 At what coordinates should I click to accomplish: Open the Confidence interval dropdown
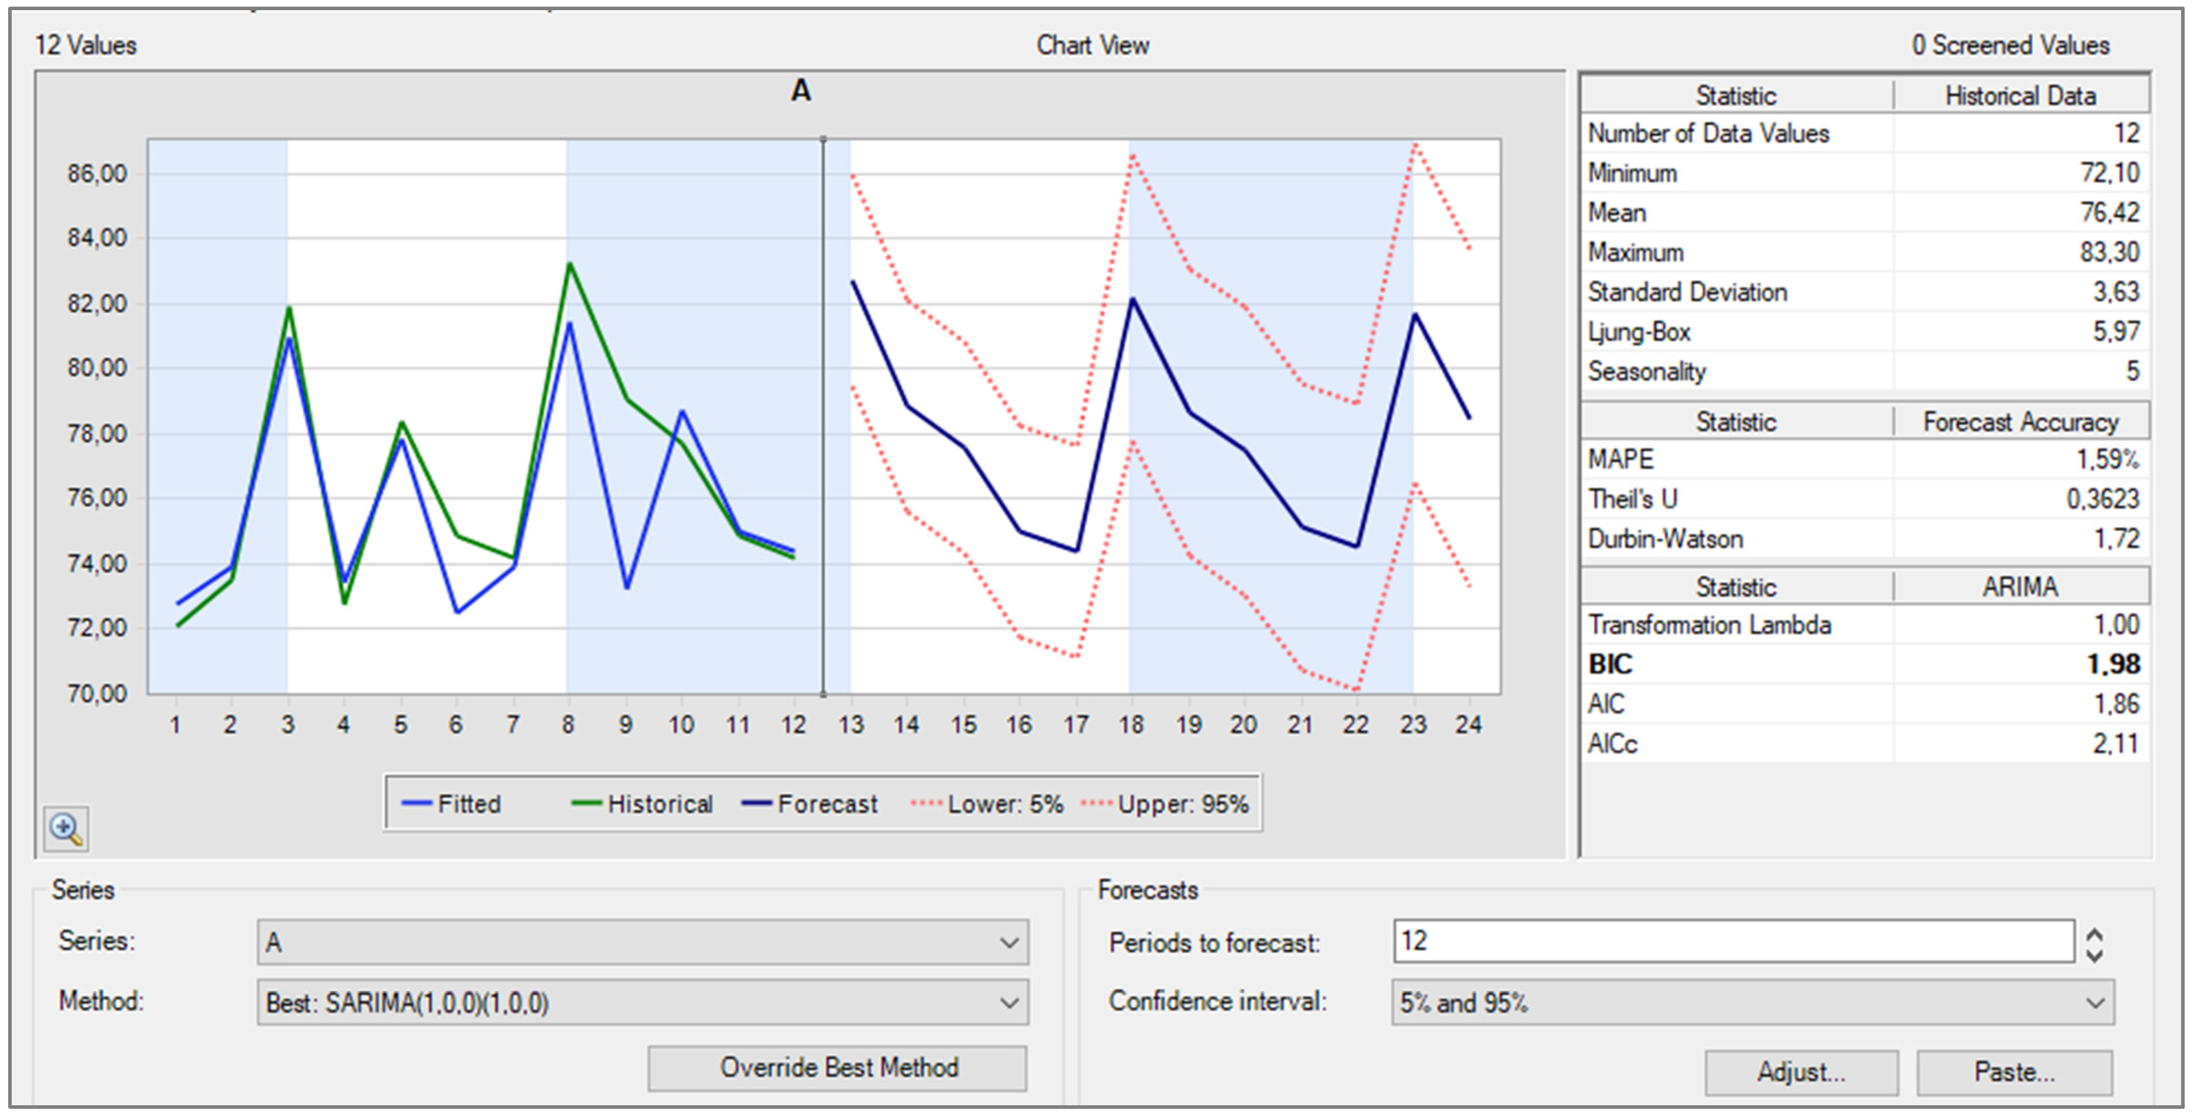1752,1002
